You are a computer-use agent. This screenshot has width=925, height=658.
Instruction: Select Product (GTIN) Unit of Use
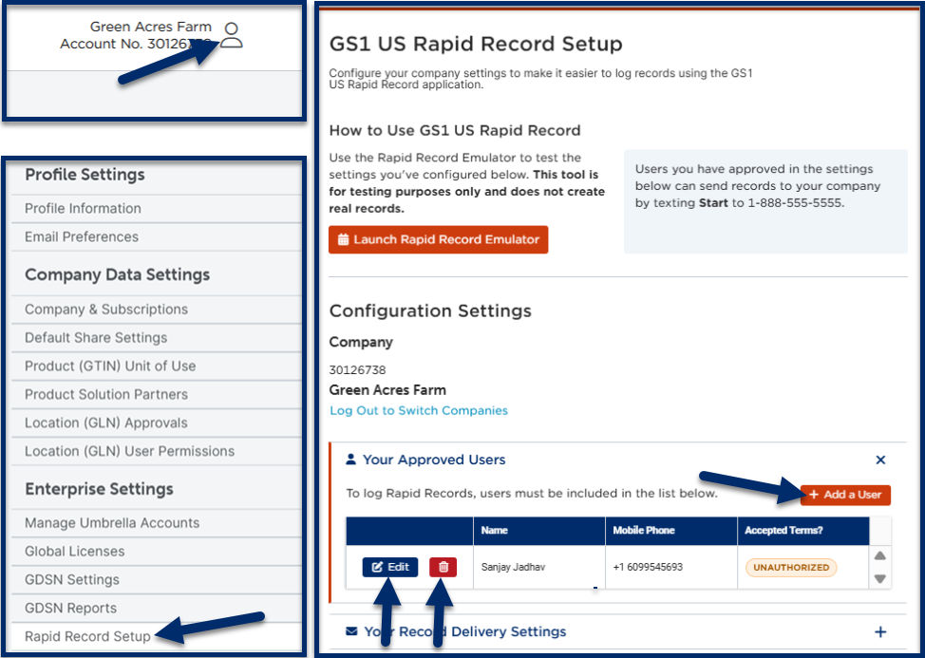157,367
